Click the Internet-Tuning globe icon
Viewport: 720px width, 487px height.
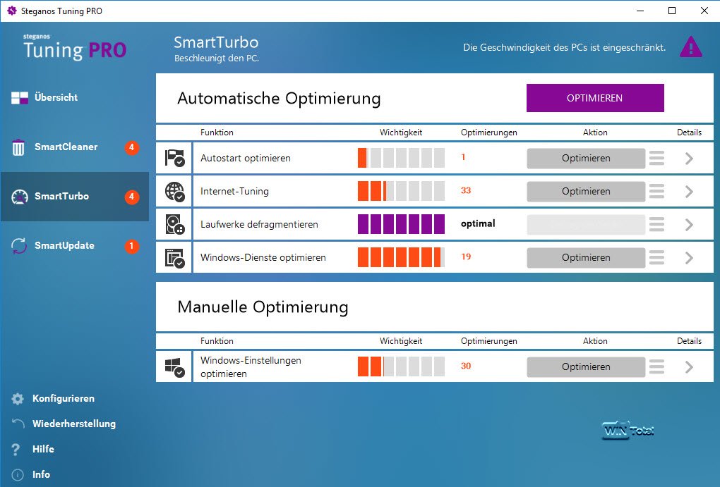pos(174,192)
